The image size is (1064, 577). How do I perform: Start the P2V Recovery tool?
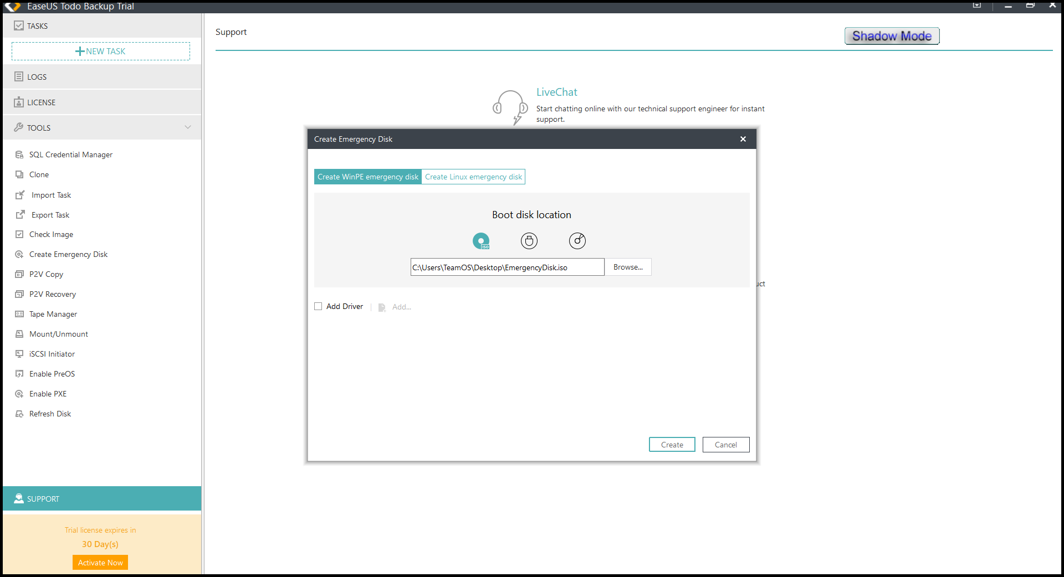[x=52, y=294]
